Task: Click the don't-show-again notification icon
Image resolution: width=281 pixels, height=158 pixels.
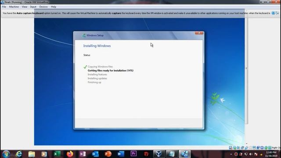Action: coord(277,13)
